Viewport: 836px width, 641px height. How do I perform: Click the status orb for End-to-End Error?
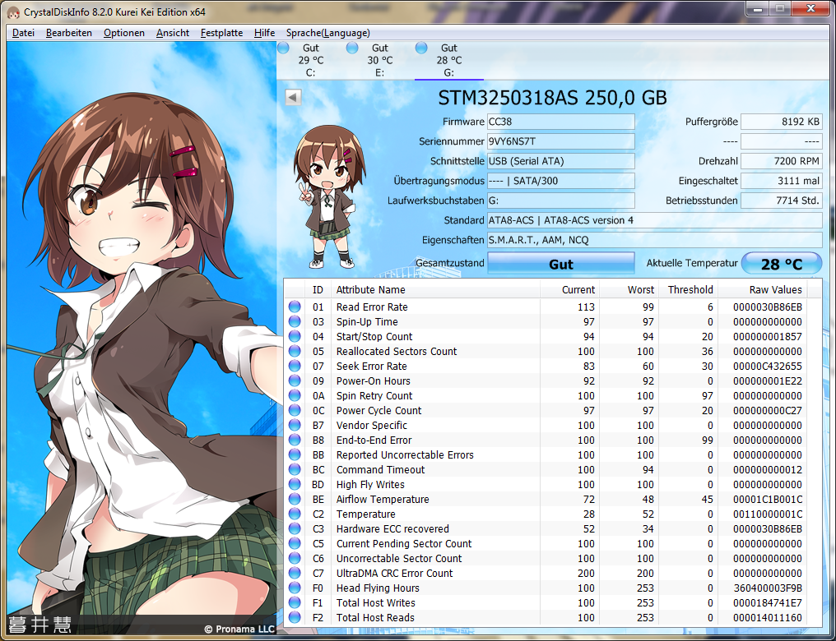[295, 440]
